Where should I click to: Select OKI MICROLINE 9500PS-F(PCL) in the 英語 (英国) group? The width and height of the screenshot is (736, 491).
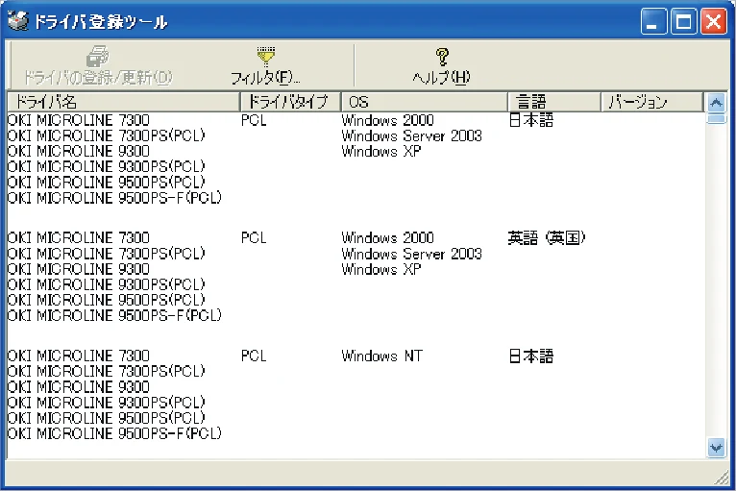[x=114, y=315]
